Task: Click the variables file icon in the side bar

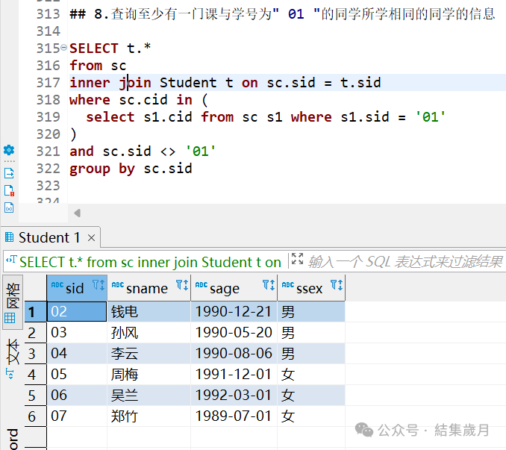Action: coord(9,207)
